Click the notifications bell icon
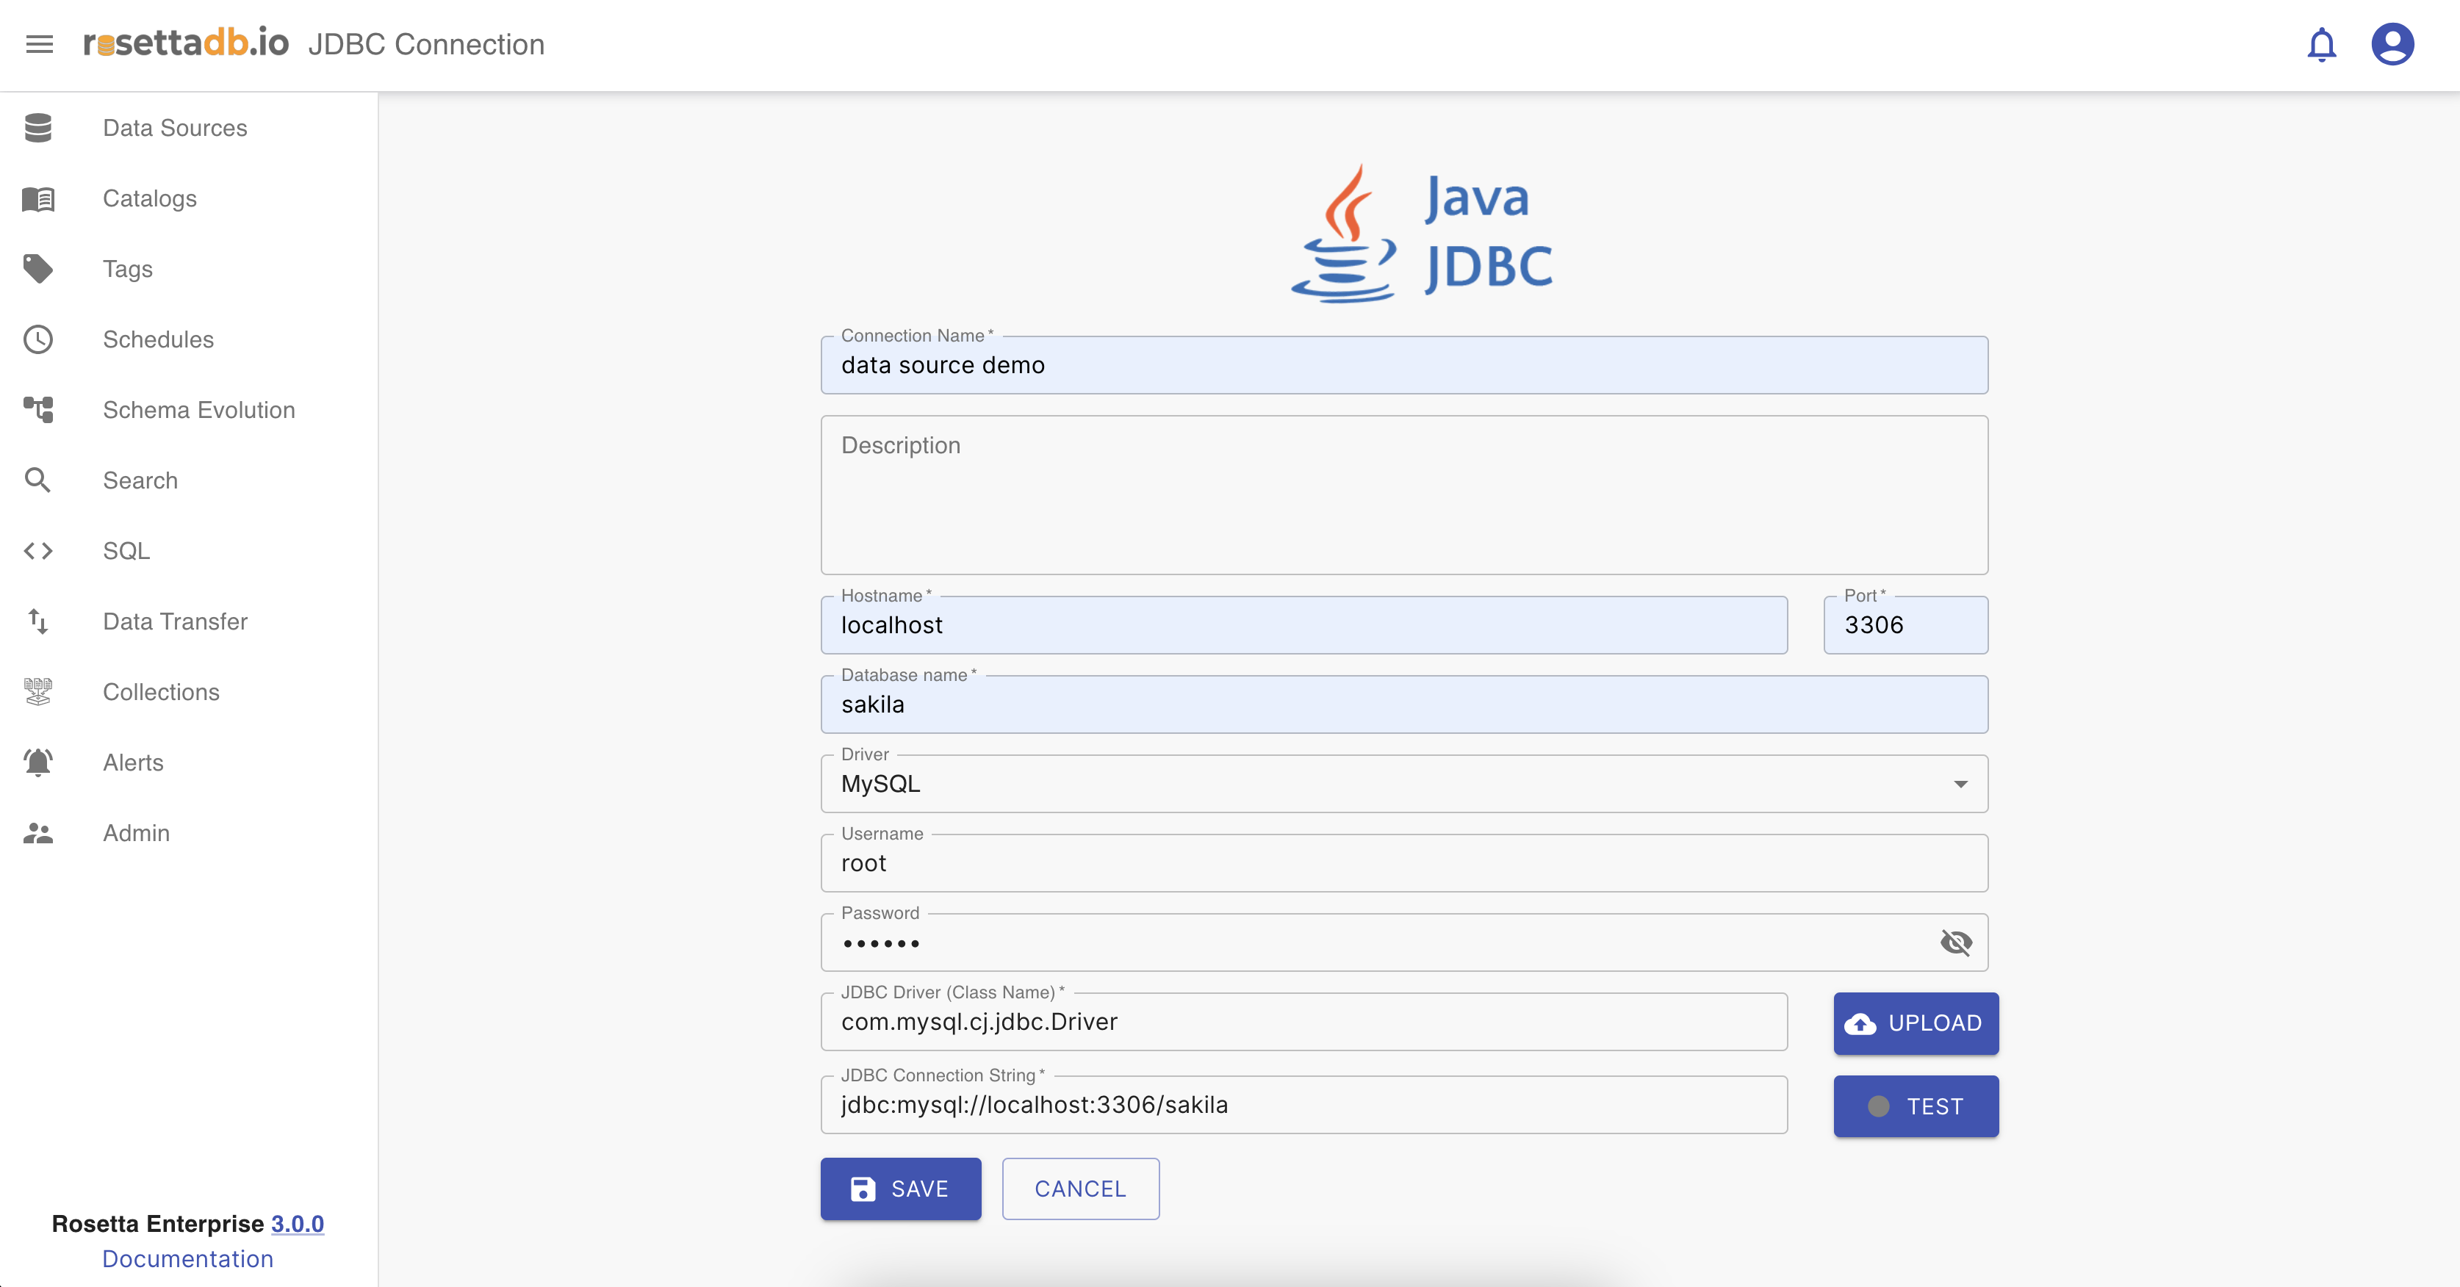The image size is (2460, 1287). point(2320,45)
